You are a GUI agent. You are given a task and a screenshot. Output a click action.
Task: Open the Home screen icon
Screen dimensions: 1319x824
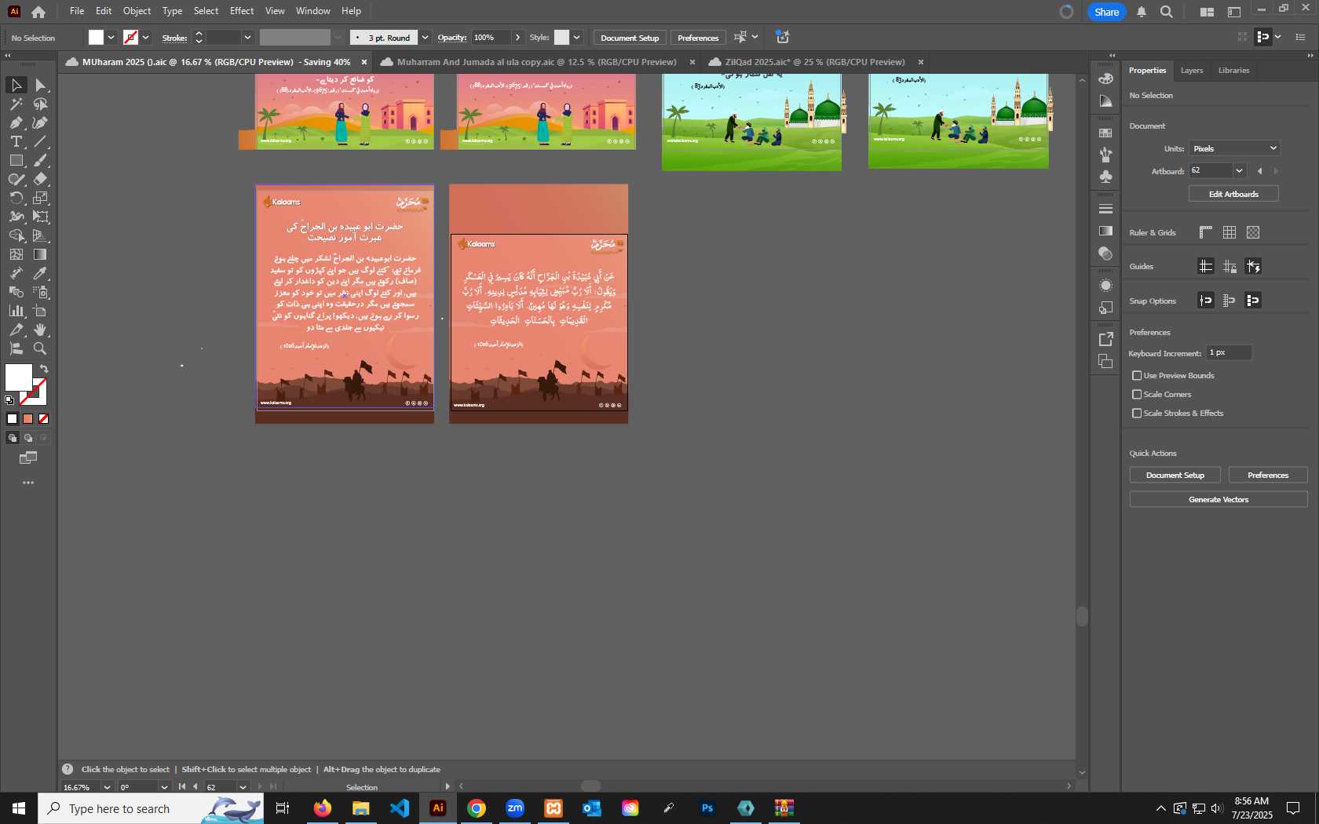click(x=38, y=12)
